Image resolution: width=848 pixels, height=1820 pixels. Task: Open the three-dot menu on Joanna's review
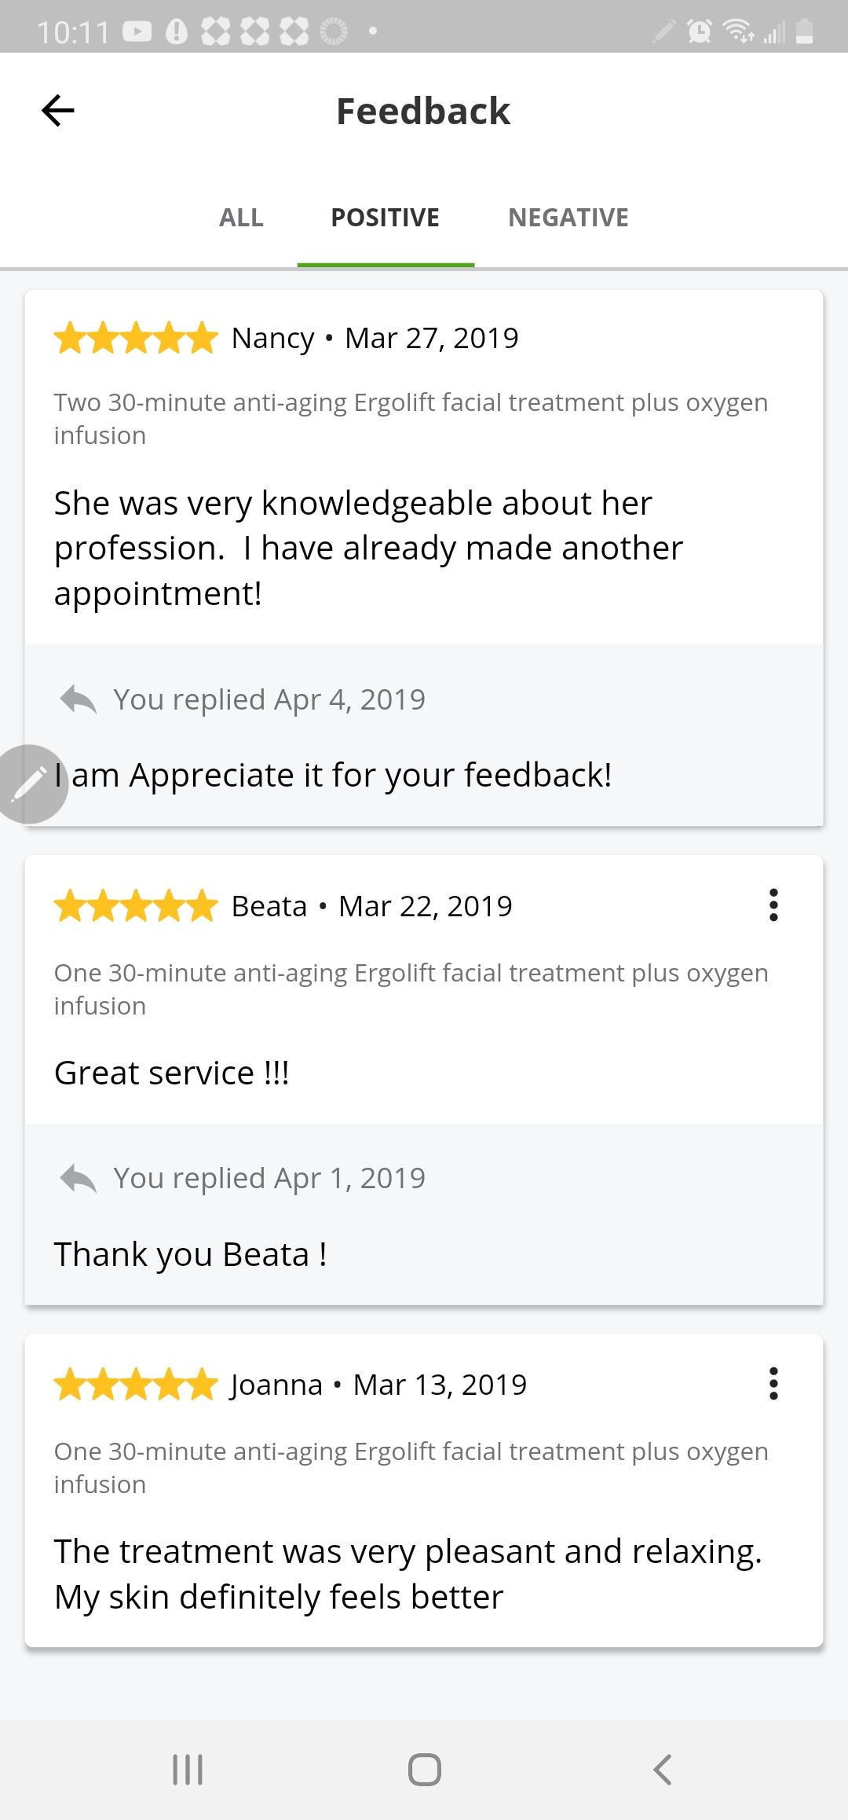773,1383
